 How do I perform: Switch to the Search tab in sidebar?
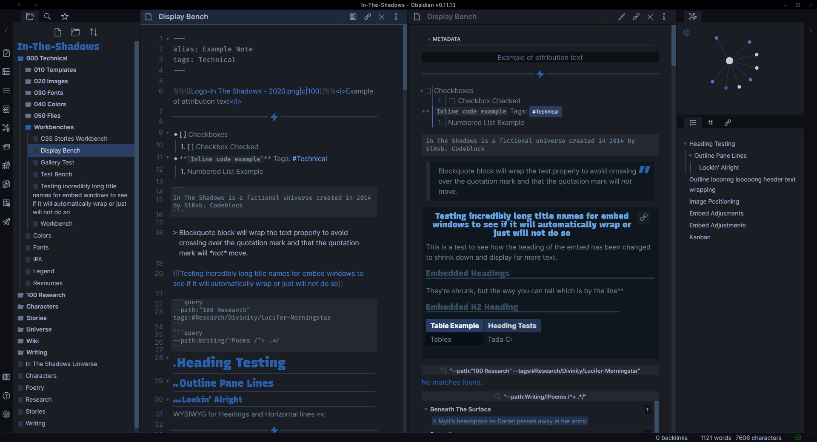coord(48,17)
